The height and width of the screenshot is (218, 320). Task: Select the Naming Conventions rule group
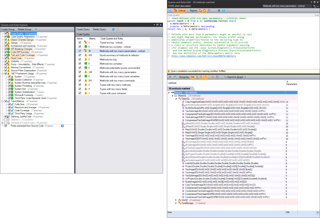click(21, 67)
